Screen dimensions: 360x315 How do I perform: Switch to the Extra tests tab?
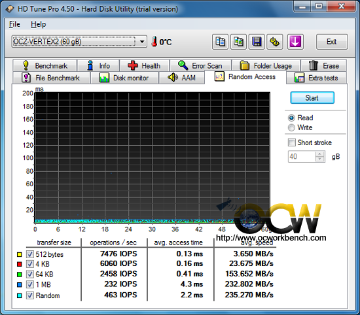pos(316,78)
